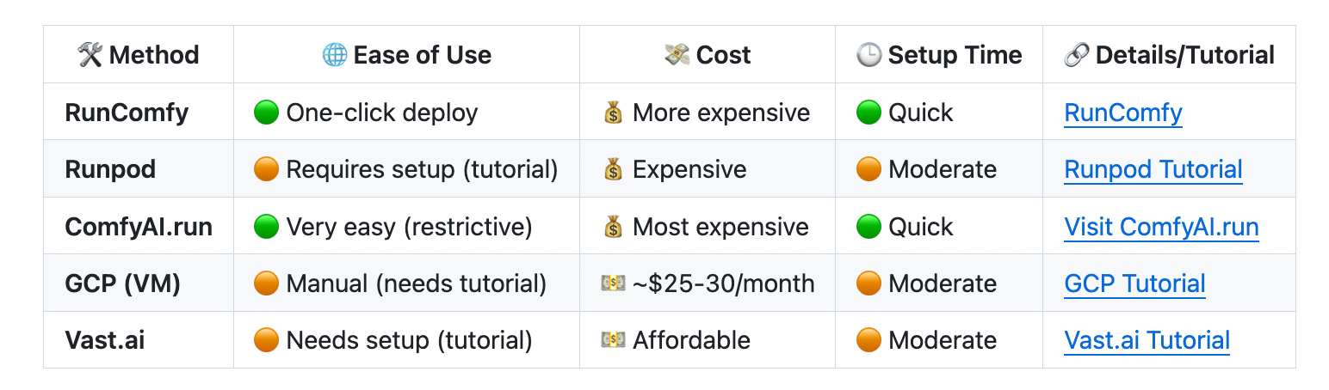Click the chain link icon beside Details/Tutorial

[1077, 55]
